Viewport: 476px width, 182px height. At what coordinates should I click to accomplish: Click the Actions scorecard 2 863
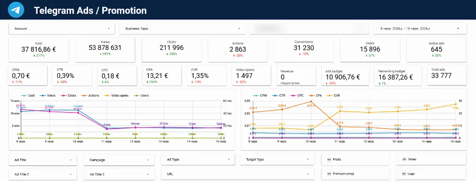[x=238, y=50]
